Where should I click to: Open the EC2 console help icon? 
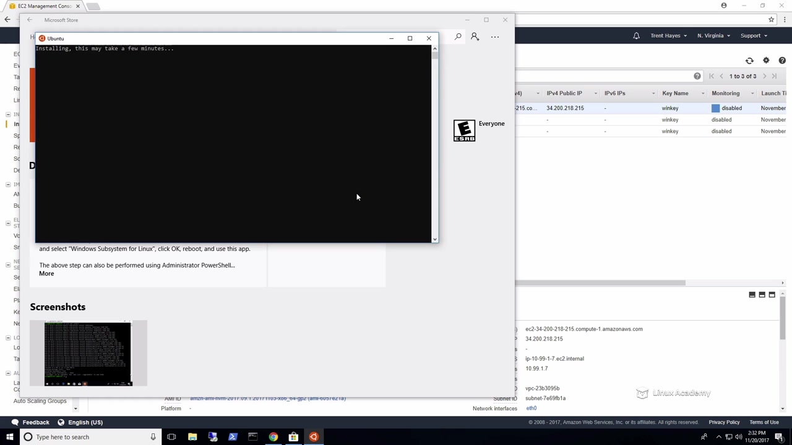pyautogui.click(x=782, y=61)
